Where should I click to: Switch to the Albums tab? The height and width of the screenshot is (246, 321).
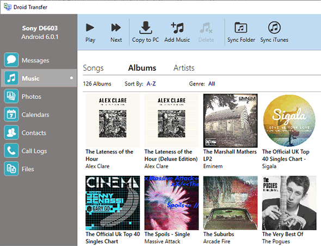pos(142,68)
